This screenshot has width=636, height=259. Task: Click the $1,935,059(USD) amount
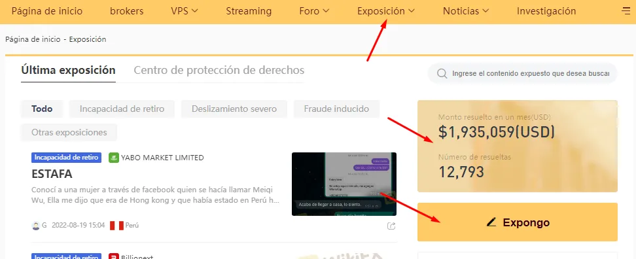(x=497, y=132)
